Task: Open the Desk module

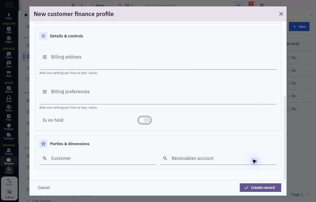Action: point(9,99)
